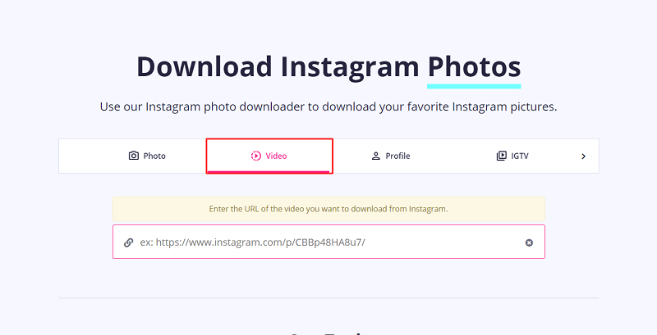
Task: Clear the URL field with the x icon
Action: point(529,242)
